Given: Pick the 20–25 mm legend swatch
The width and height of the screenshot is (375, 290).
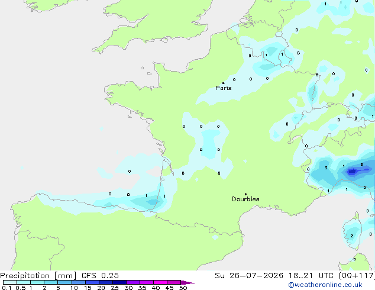Looking at the screenshot, I should (105, 282).
